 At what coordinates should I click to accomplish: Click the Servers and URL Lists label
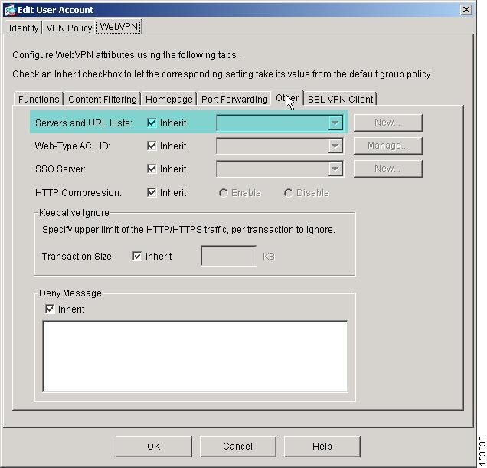[83, 123]
